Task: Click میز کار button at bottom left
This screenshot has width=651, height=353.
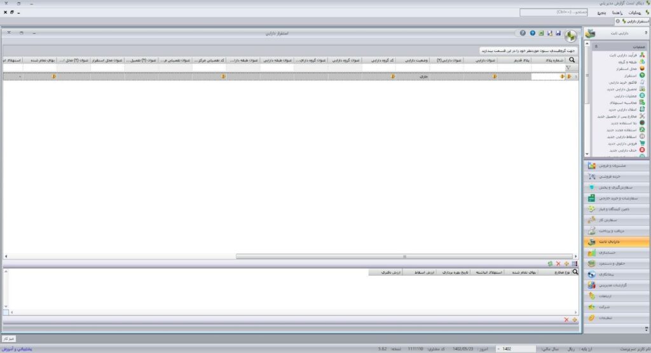Action: click(x=9, y=339)
